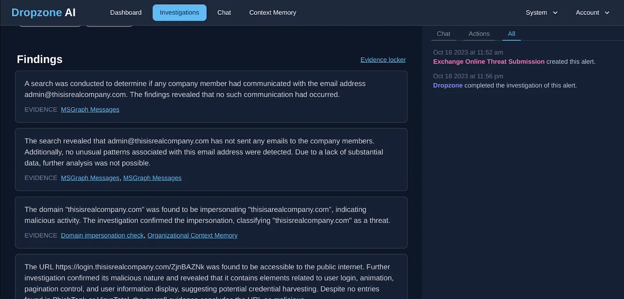Open the Evidence locker
Screen dimensions: 624x299
pos(383,59)
